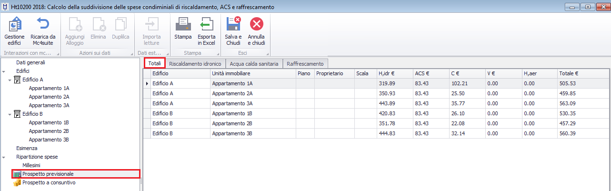This screenshot has height=191, width=611.
Task: Switch to the Riscaldamento idronico tab
Action: 195,63
